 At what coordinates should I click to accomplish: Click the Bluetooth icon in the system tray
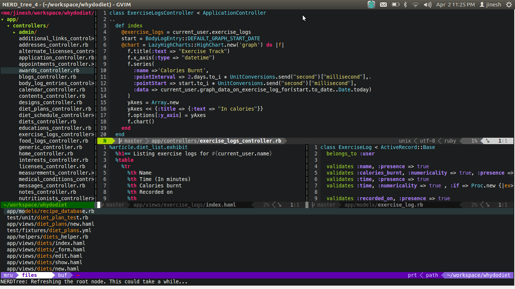pyautogui.click(x=406, y=5)
